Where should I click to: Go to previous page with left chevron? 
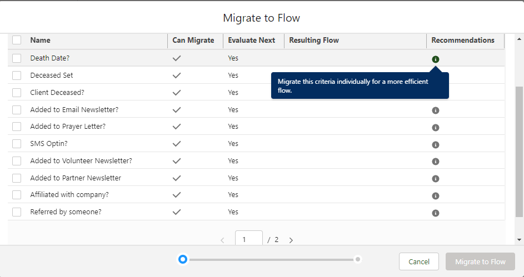[x=222, y=240]
